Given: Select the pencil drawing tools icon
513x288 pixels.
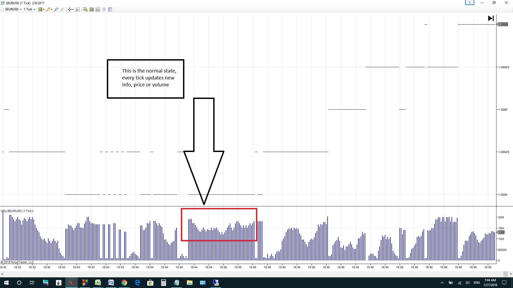Looking at the screenshot, I should (48, 9).
